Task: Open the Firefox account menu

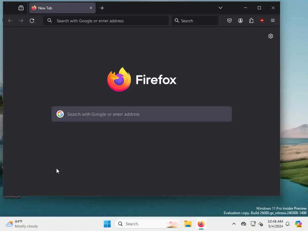Action: pos(240,20)
